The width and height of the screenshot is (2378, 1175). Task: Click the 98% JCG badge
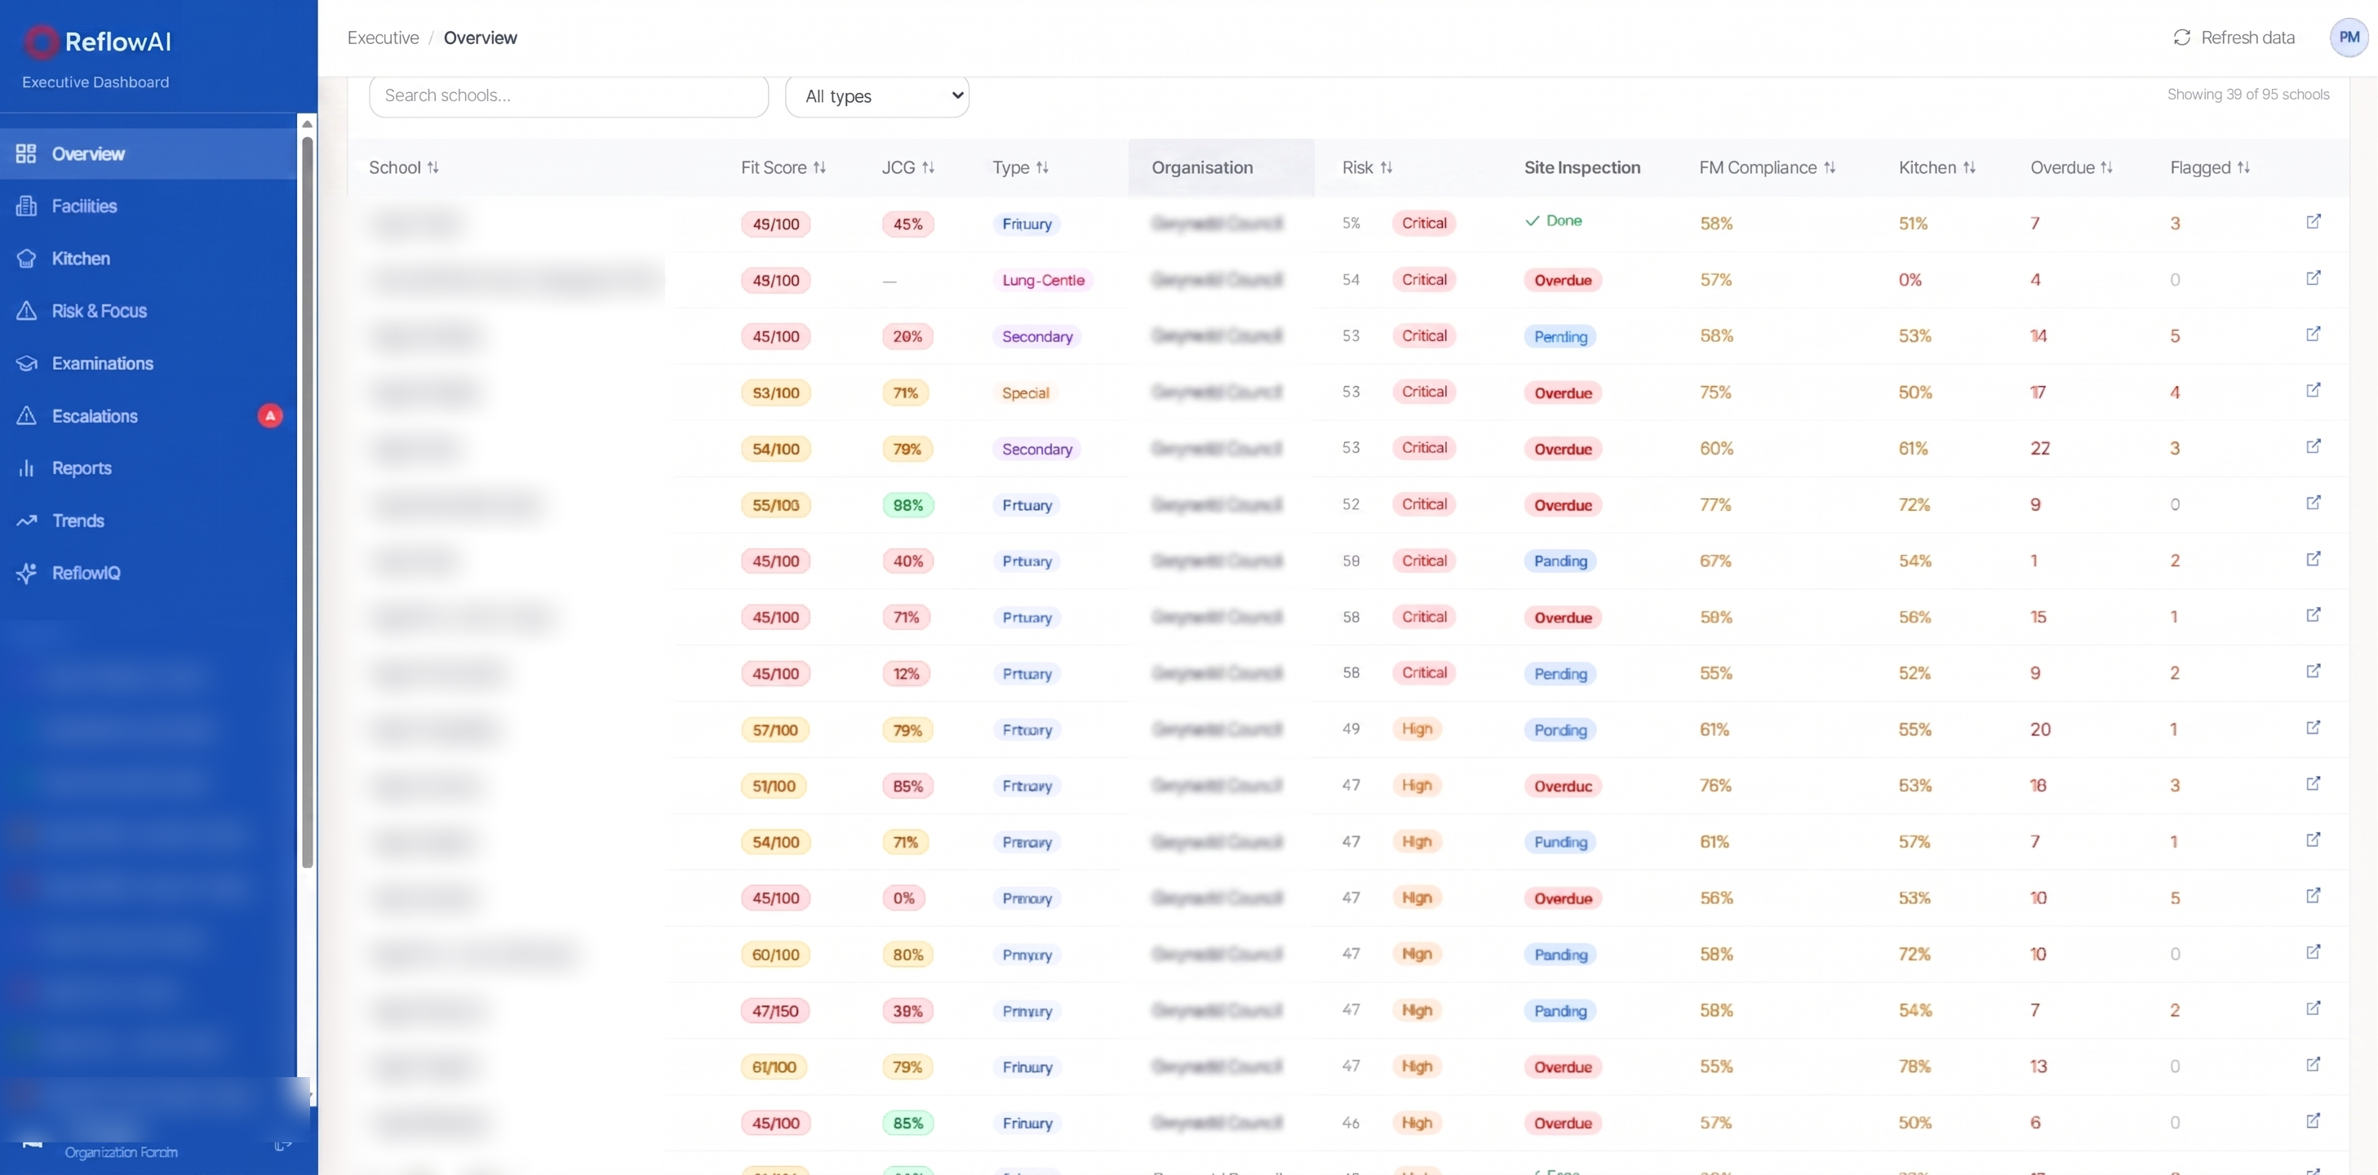pos(908,506)
